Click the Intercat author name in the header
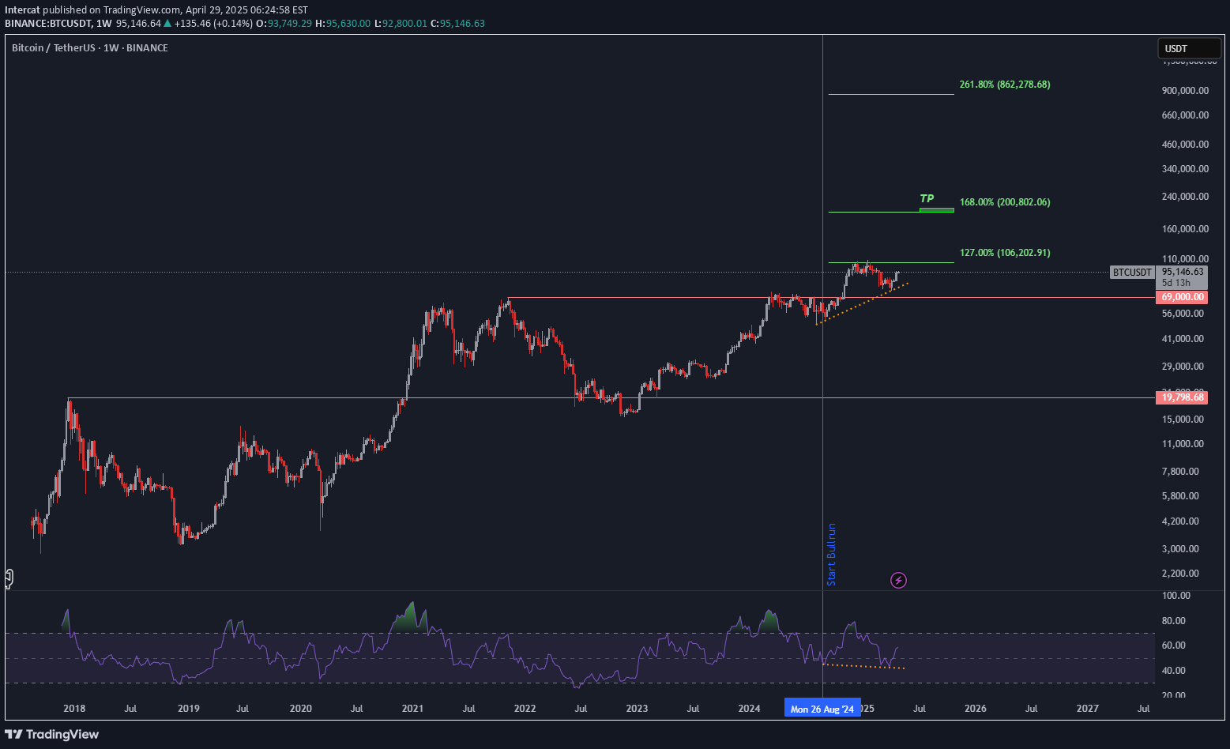 [x=22, y=10]
